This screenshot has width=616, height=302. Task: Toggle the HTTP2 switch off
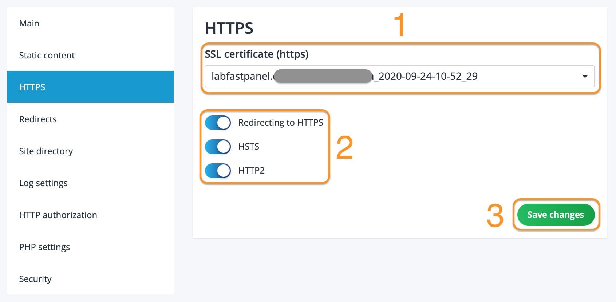point(218,171)
